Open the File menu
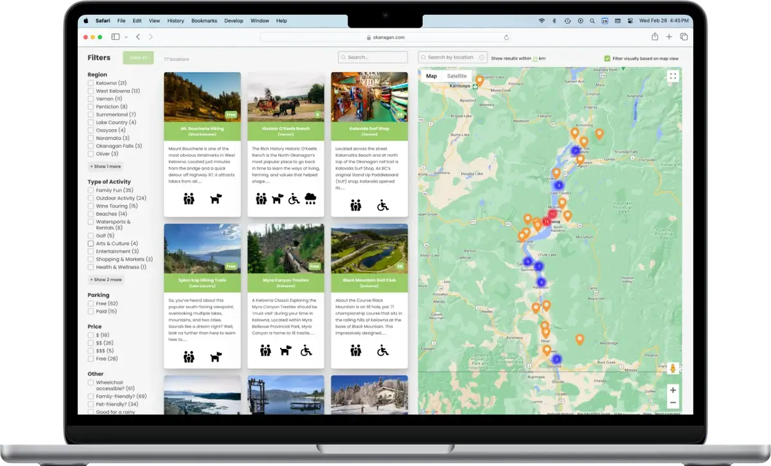Viewport: 771px width, 466px height. coord(121,21)
